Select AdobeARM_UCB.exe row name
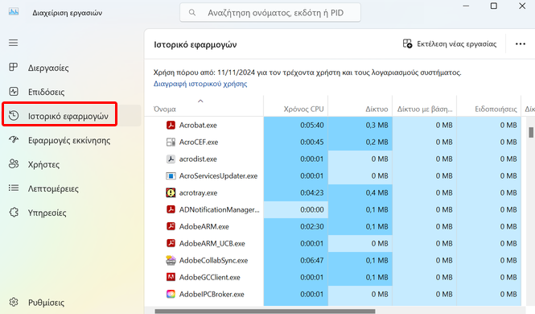This screenshot has width=535, height=314. point(212,243)
